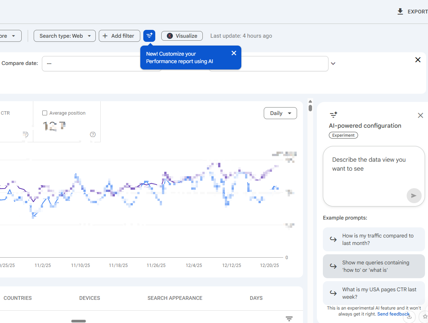
Task: Click the '12/20/25' axis date label
Action: pyautogui.click(x=269, y=265)
